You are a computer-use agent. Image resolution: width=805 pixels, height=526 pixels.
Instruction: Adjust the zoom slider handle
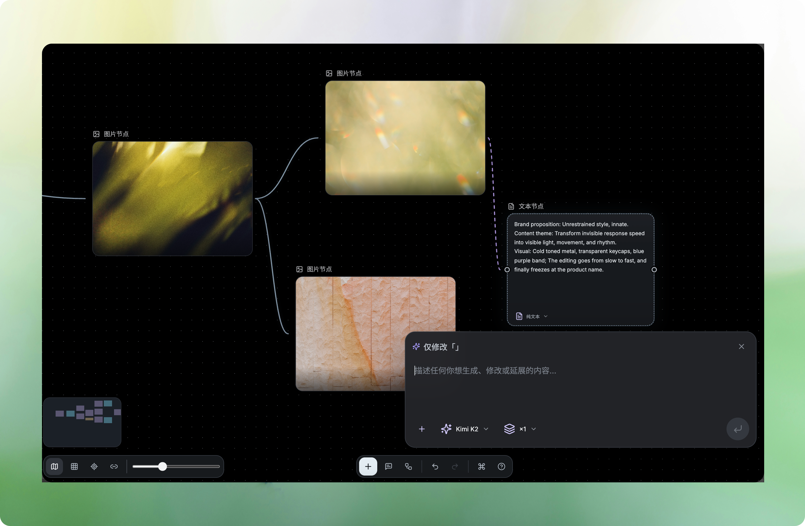(x=163, y=466)
